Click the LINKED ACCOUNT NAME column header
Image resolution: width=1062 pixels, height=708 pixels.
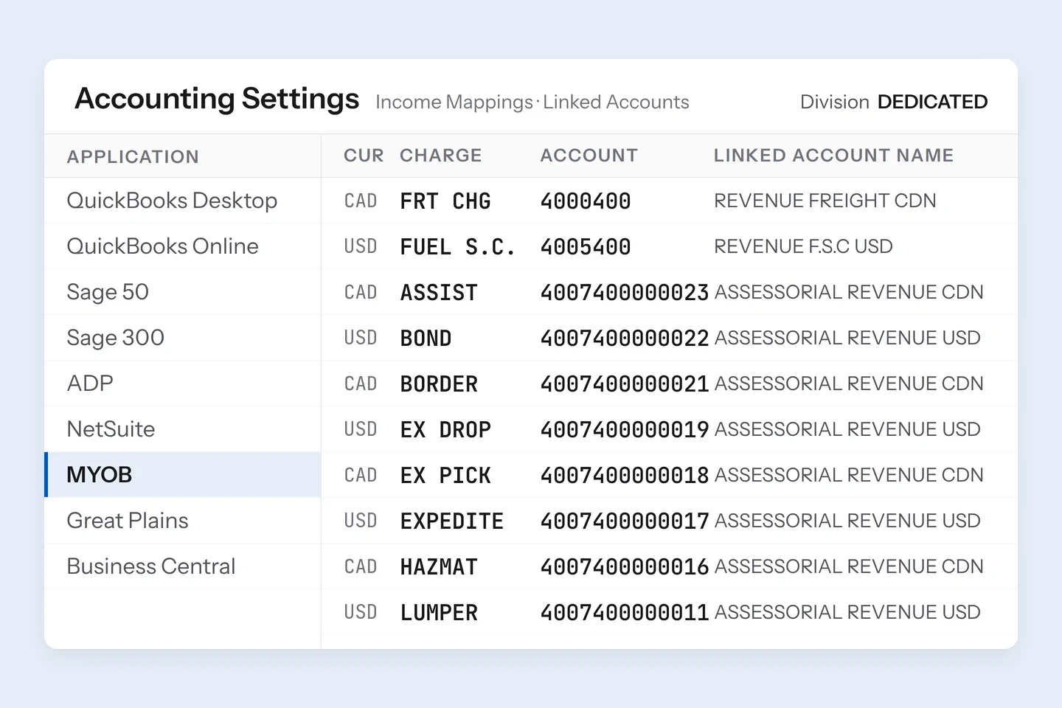pyautogui.click(x=833, y=156)
